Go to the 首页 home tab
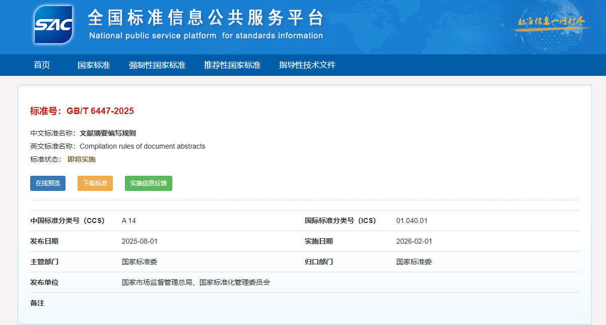606x325 pixels. pyautogui.click(x=42, y=65)
